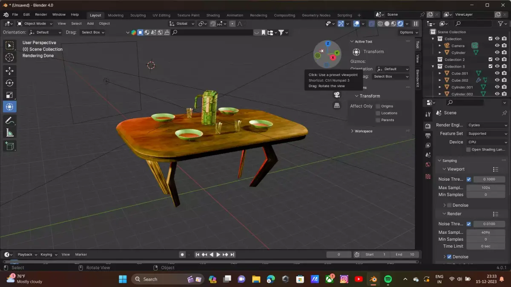
Task: Open viewport Options button
Action: coord(408,32)
